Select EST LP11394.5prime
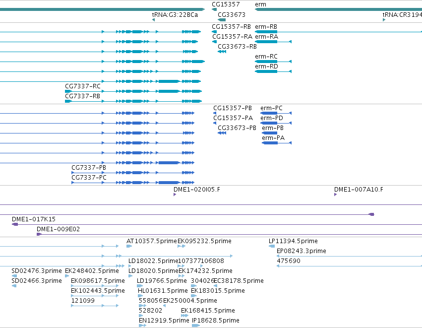This screenshot has width=422, height=328. click(x=293, y=241)
